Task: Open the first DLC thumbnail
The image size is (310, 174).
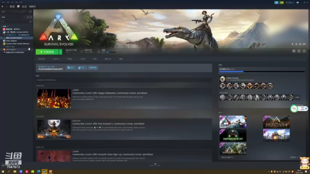Action: tap(233, 122)
